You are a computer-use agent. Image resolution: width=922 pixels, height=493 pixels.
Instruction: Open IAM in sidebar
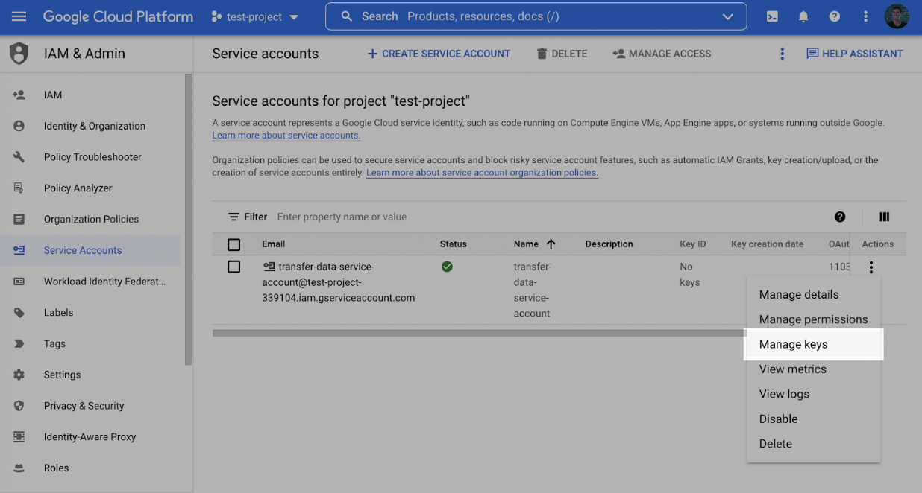coord(53,95)
